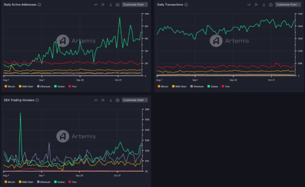Show info tooltip for Daily Transactions

point(186,5)
